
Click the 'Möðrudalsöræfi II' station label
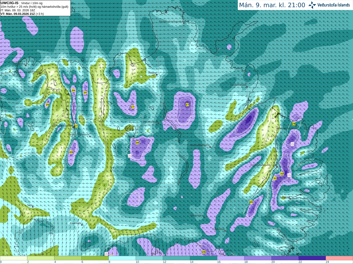200,145
